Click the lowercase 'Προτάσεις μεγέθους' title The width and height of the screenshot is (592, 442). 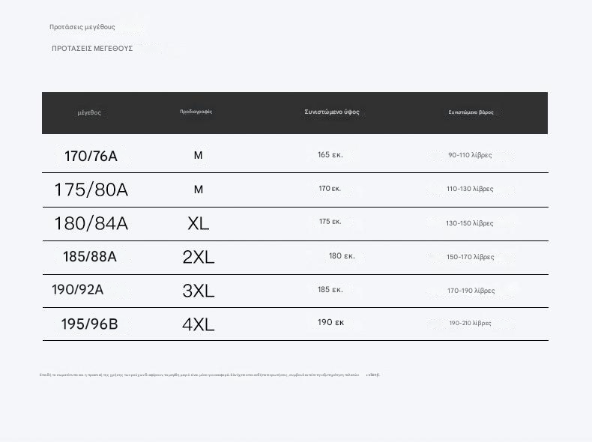[82, 27]
